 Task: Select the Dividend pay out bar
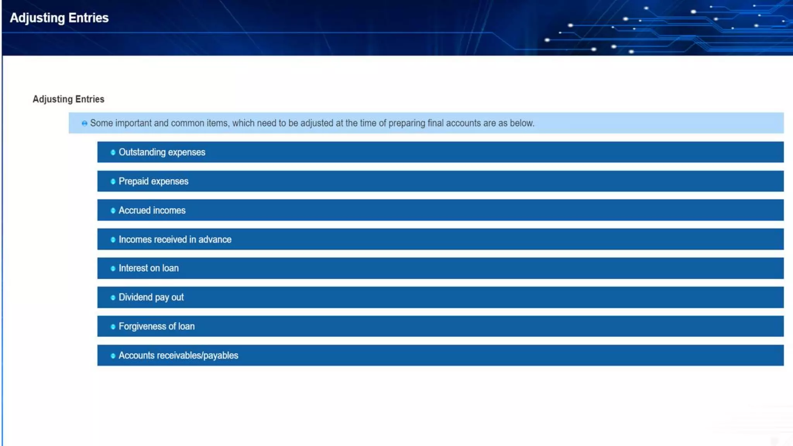pyautogui.click(x=440, y=297)
